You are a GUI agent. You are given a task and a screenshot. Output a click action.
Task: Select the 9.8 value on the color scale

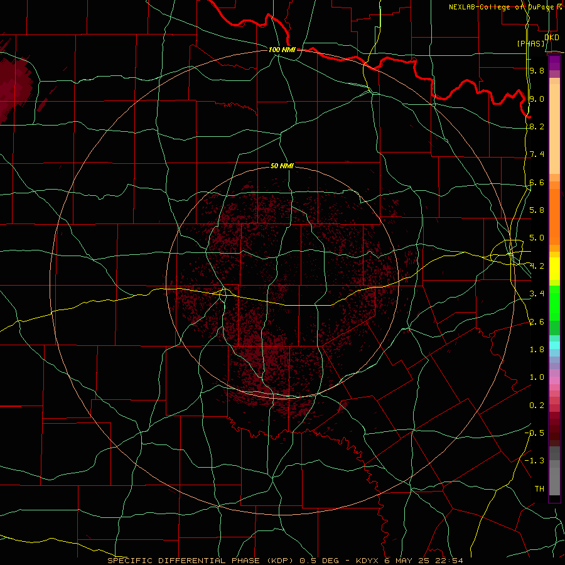coord(537,70)
